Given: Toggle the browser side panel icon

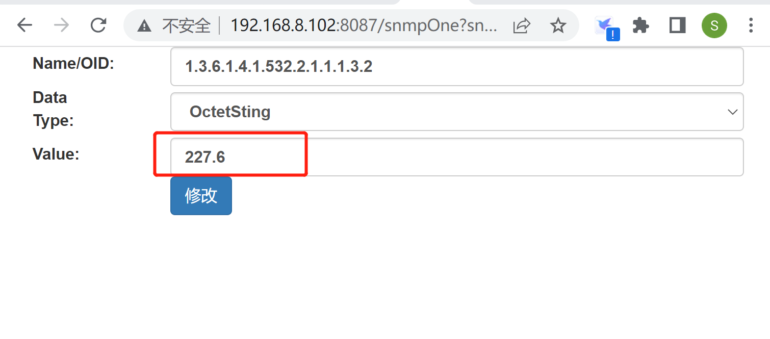Looking at the screenshot, I should [x=678, y=25].
